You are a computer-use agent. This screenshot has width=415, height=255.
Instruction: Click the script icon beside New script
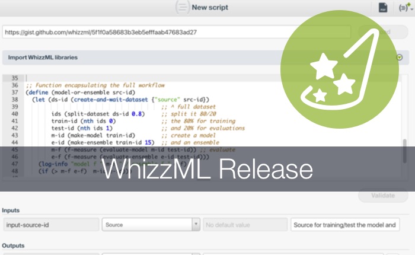coord(183,7)
